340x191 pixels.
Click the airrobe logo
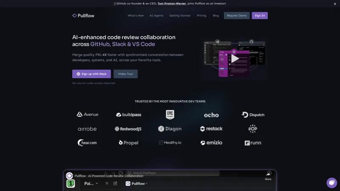pyautogui.click(x=87, y=129)
